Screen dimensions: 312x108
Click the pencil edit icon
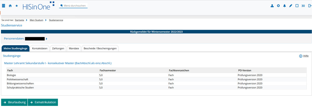(291, 6)
